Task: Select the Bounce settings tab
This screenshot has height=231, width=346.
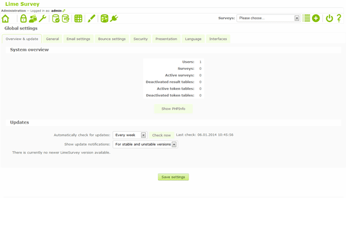Action: 112,39
